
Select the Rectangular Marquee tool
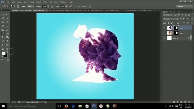[x=3, y=15]
